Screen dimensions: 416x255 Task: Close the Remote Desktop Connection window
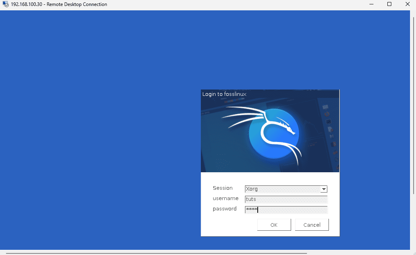click(408, 4)
